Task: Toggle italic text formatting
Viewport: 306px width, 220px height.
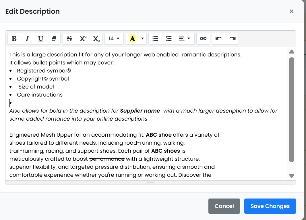Action: (27, 39)
